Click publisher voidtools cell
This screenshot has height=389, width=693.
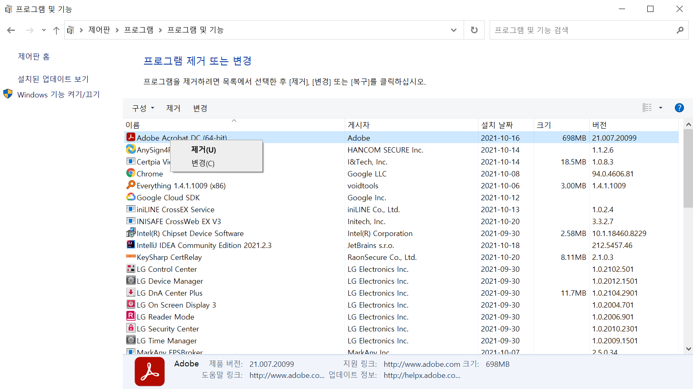pos(363,186)
